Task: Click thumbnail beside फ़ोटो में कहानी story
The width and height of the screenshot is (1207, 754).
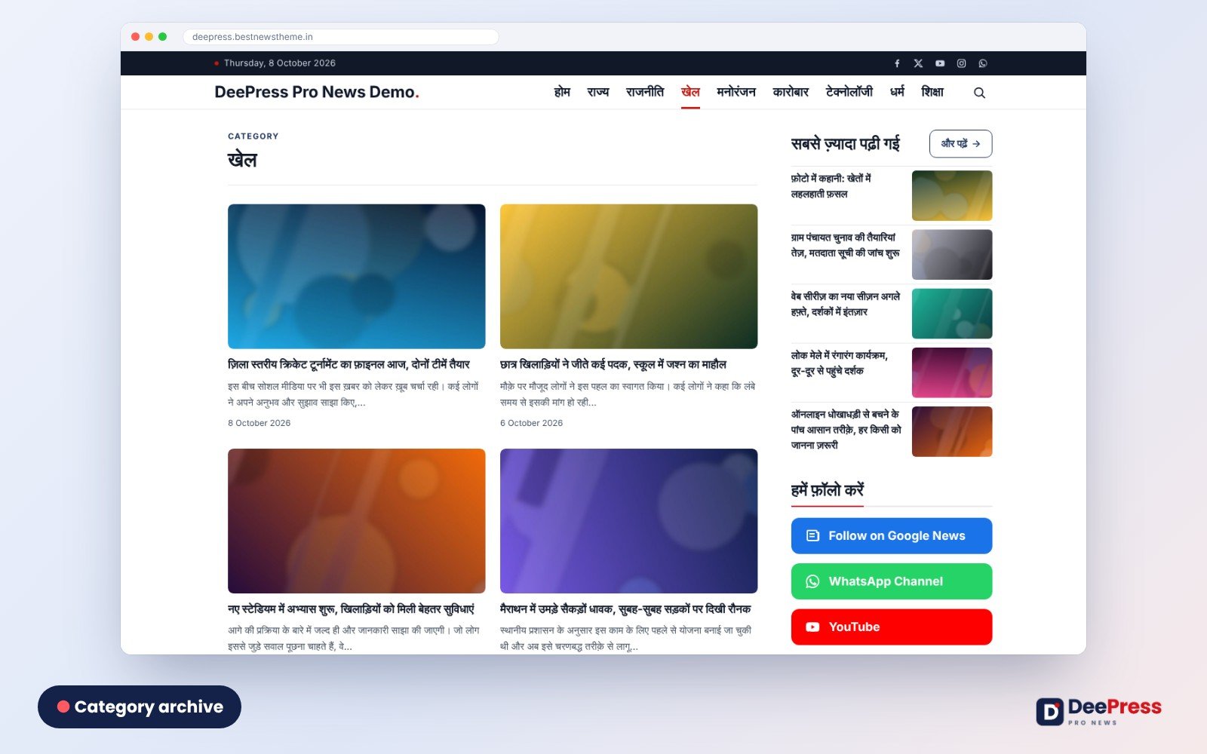Action: click(x=952, y=196)
